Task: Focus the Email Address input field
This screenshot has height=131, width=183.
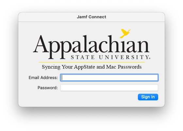Action: click(x=109, y=77)
